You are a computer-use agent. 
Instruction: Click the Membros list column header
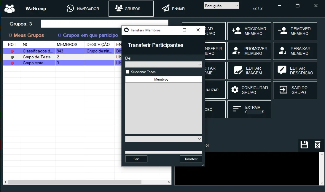[163, 79]
